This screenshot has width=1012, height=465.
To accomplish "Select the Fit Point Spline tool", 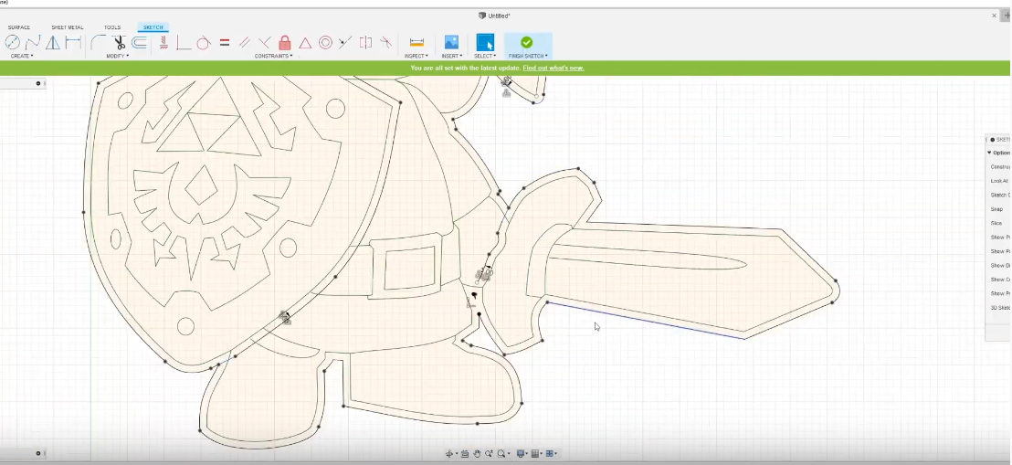I will click(32, 43).
